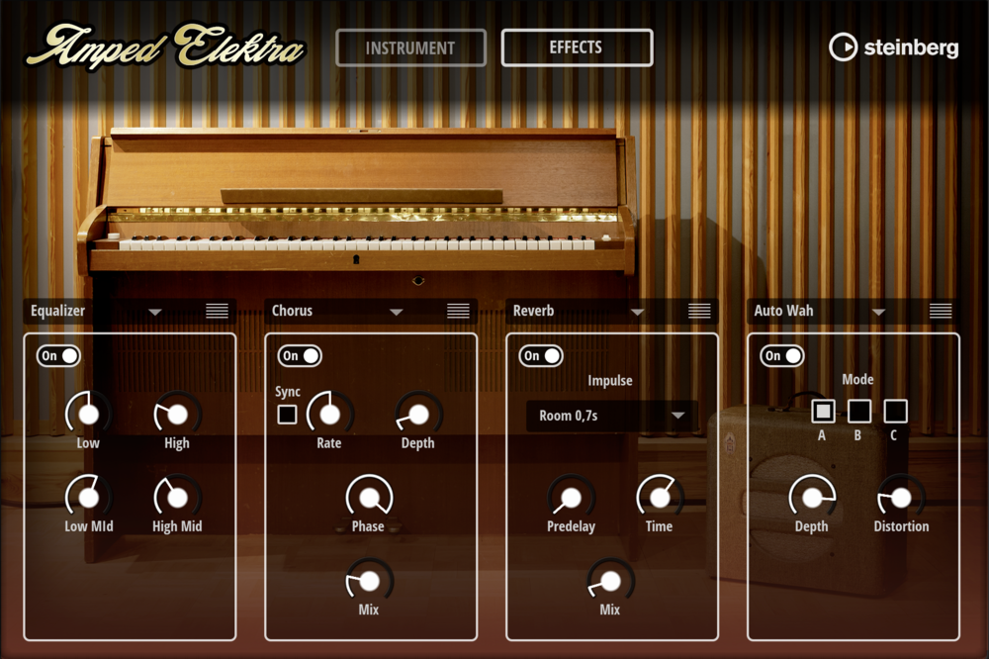This screenshot has width=989, height=659.
Task: Expand the Auto Wah effect selector dropdown
Action: point(880,311)
